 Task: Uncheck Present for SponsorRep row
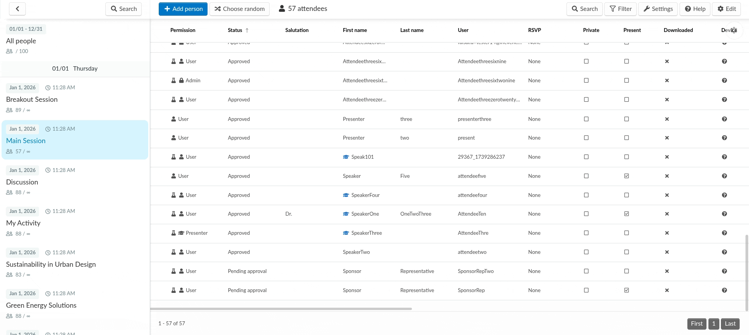coord(627,290)
